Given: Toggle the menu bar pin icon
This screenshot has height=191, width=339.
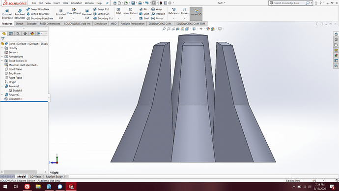Looking at the screenshot, I should (107, 3).
